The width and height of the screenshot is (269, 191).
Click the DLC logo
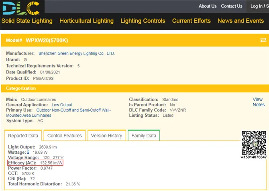[x=20, y=7]
